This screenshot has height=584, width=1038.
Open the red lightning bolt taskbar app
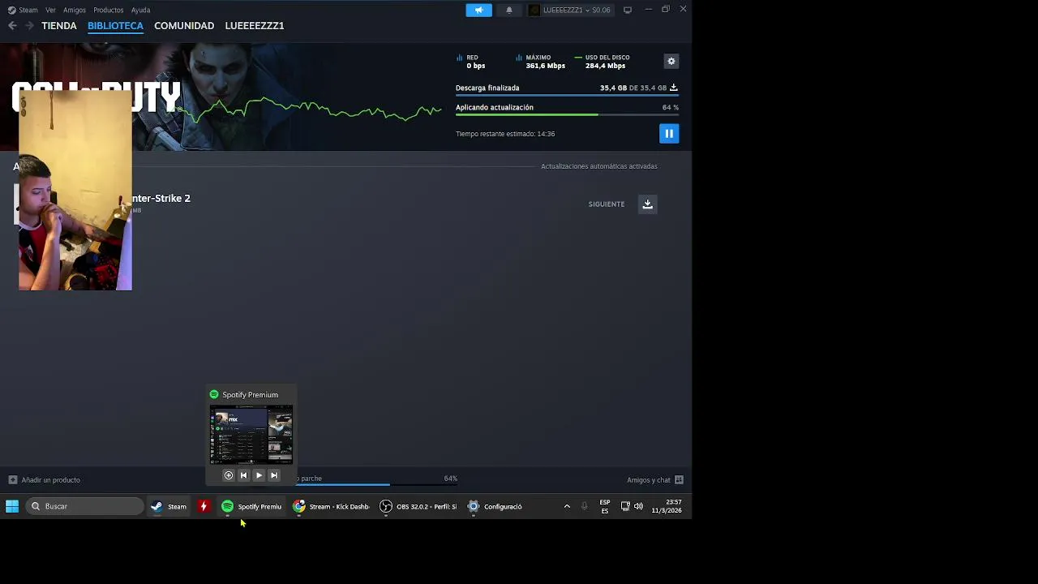(204, 506)
